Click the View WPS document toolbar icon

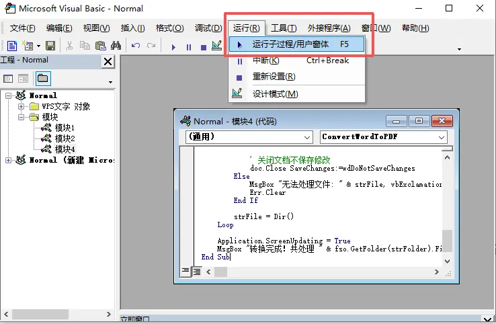(x=11, y=46)
